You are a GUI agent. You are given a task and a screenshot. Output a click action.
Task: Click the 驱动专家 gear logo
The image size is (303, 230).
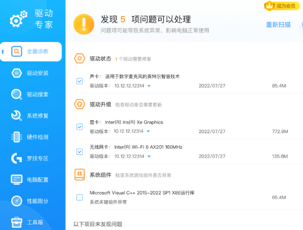click(18, 19)
